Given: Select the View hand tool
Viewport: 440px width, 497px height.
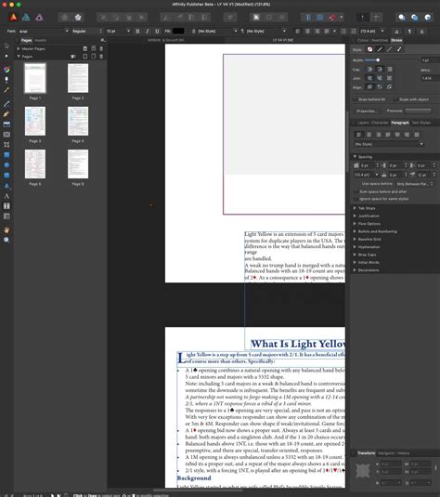Looking at the screenshot, I should [x=6, y=230].
